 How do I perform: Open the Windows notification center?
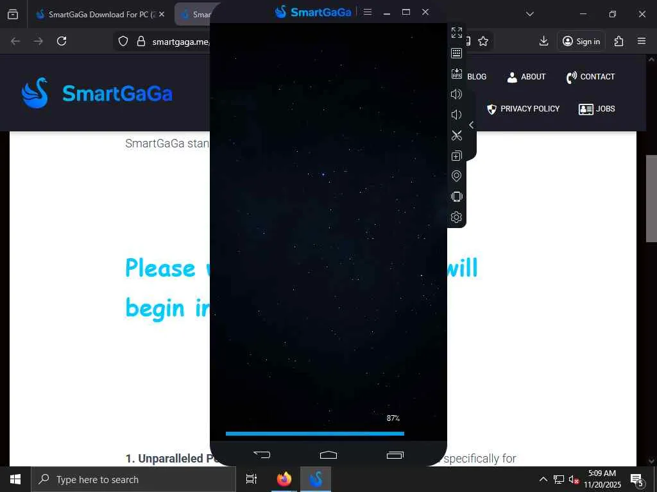pos(637,479)
